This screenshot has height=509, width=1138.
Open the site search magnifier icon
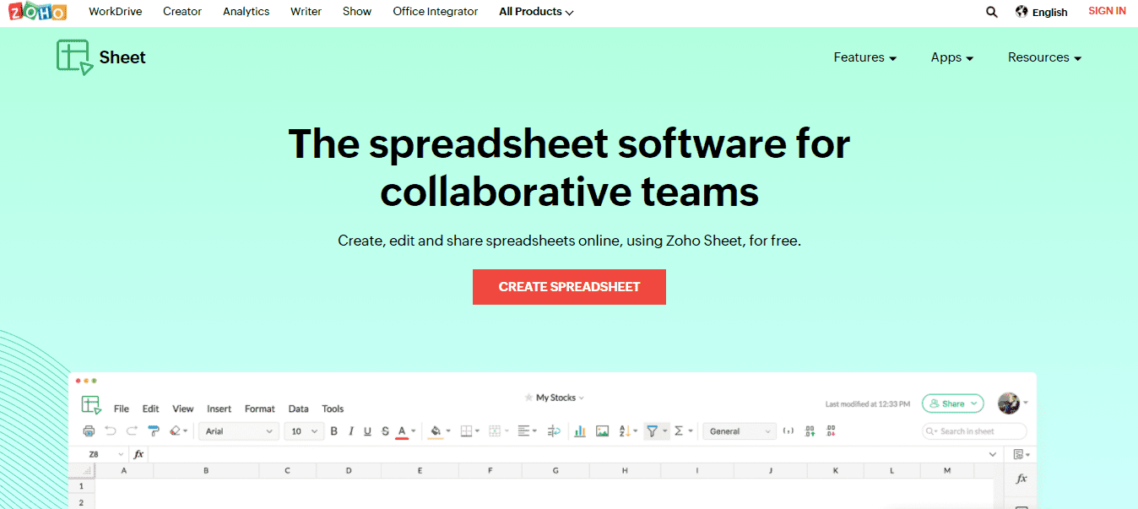click(x=992, y=12)
